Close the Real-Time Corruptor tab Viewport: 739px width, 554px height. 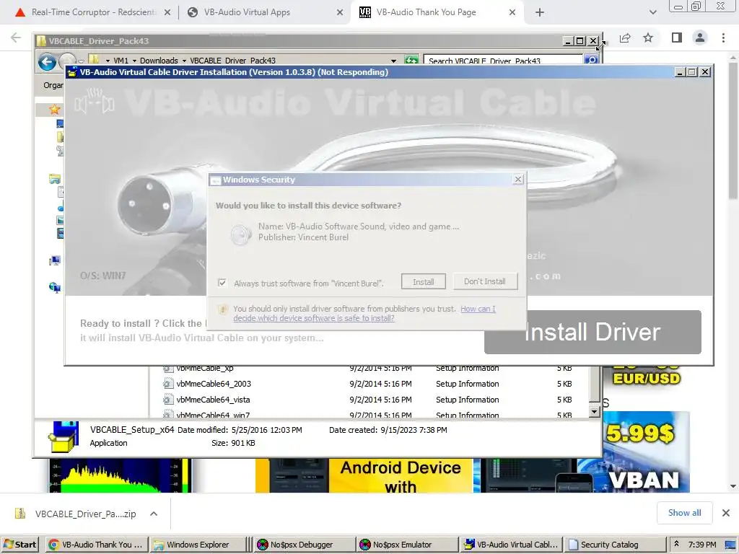click(167, 12)
